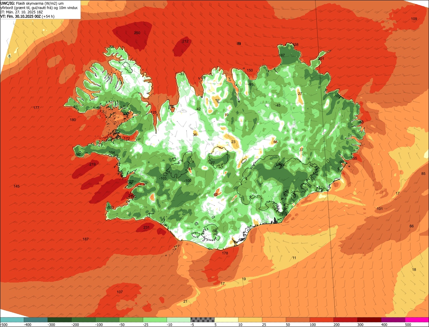This screenshot has height=327, width=429.
Task: Click the map value '-77'
Action: pyautogui.click(x=212, y=163)
